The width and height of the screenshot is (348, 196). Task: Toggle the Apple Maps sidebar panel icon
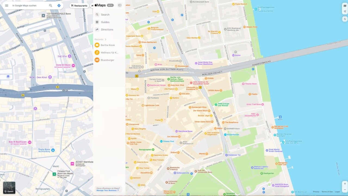point(120,5)
